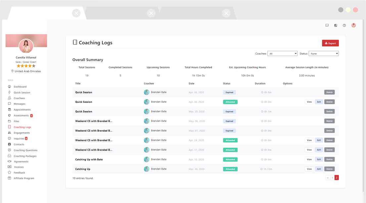366x203 pixels.
Task: Open the help icon in the top bar
Action: tap(344, 25)
